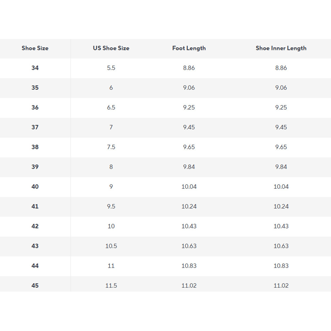Click the Shoe Inner Length column header
The width and height of the screenshot is (331, 331).
(x=281, y=48)
